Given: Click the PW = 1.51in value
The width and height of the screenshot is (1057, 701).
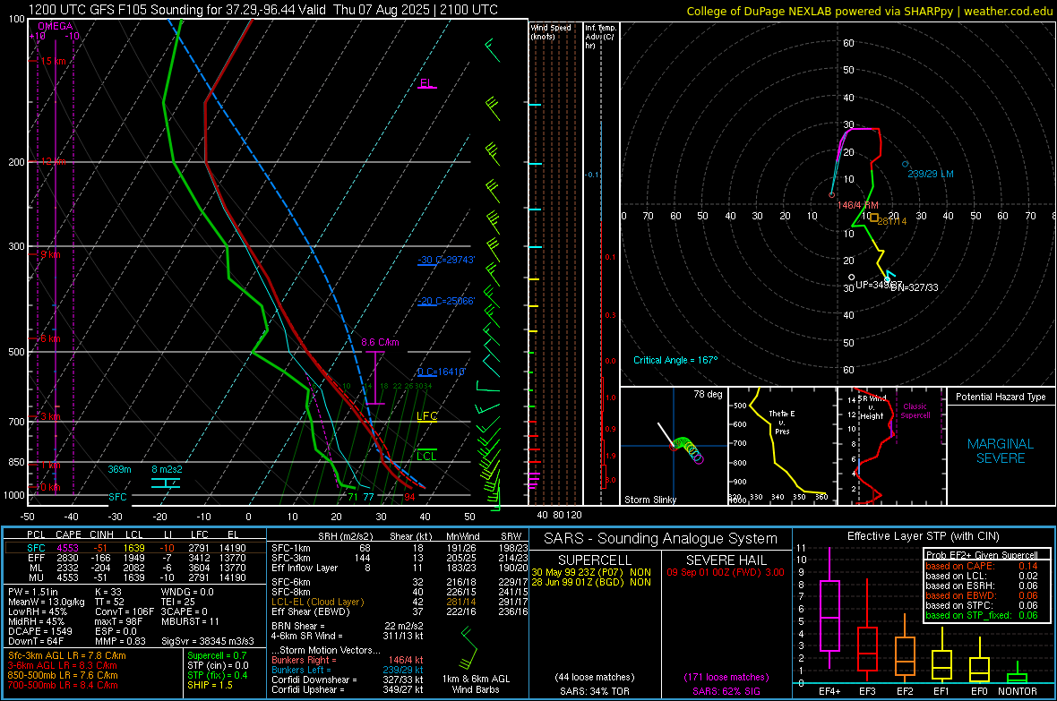Looking at the screenshot, I should [33, 592].
